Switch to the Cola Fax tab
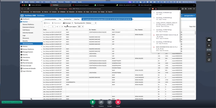 [77, 19]
